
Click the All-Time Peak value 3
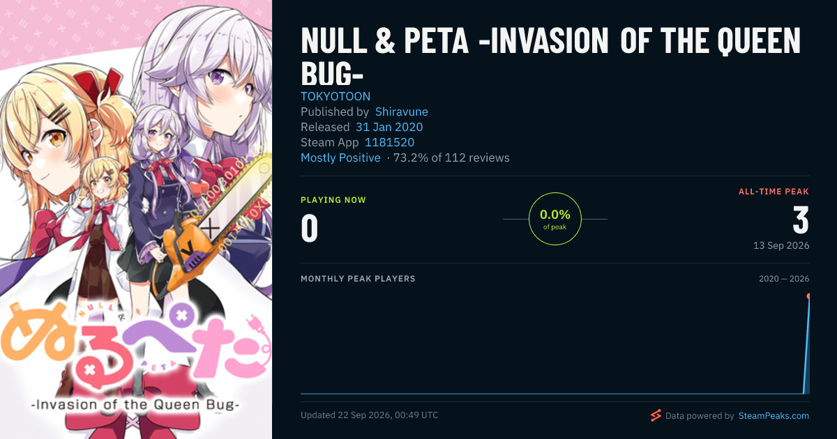point(801,220)
